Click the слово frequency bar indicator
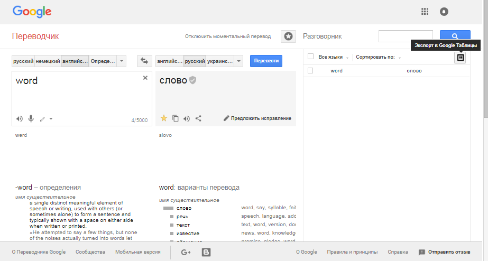This screenshot has width=488, height=261. click(x=168, y=208)
